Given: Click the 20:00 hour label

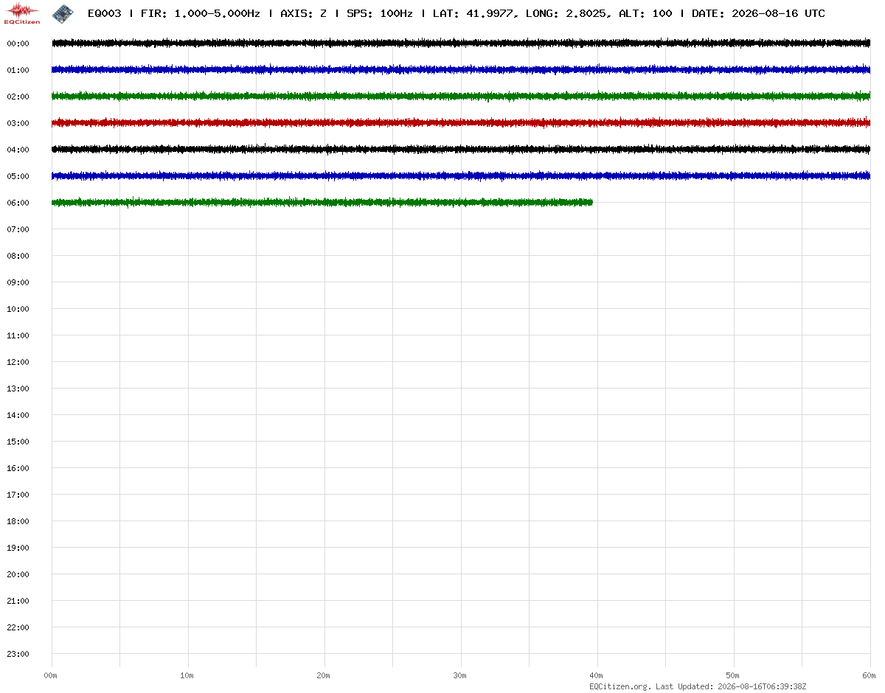Looking at the screenshot, I should tap(18, 574).
